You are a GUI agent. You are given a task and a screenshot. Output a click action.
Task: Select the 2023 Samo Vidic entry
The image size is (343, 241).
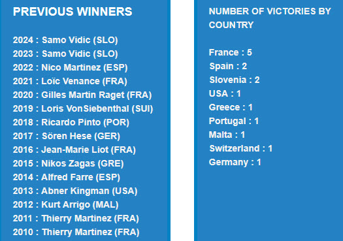click(x=65, y=54)
